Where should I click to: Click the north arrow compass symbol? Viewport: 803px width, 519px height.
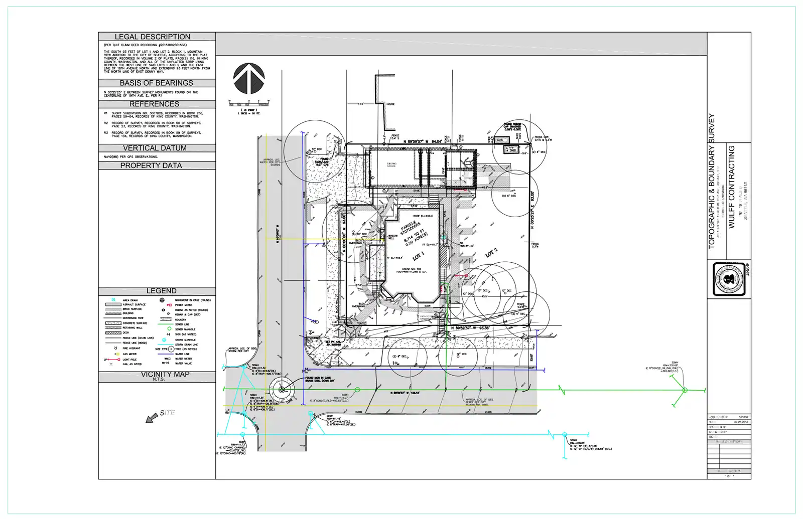point(249,79)
